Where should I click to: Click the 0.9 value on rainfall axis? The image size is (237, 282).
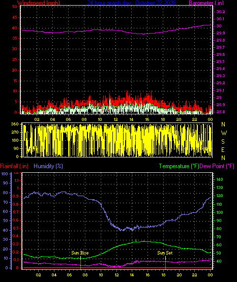point(16,196)
